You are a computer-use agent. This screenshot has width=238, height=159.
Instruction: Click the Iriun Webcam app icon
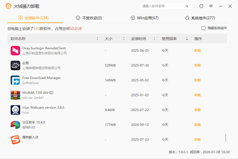[15, 110]
